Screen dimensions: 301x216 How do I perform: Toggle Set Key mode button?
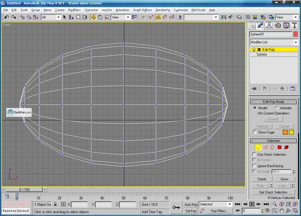pyautogui.click(x=191, y=211)
